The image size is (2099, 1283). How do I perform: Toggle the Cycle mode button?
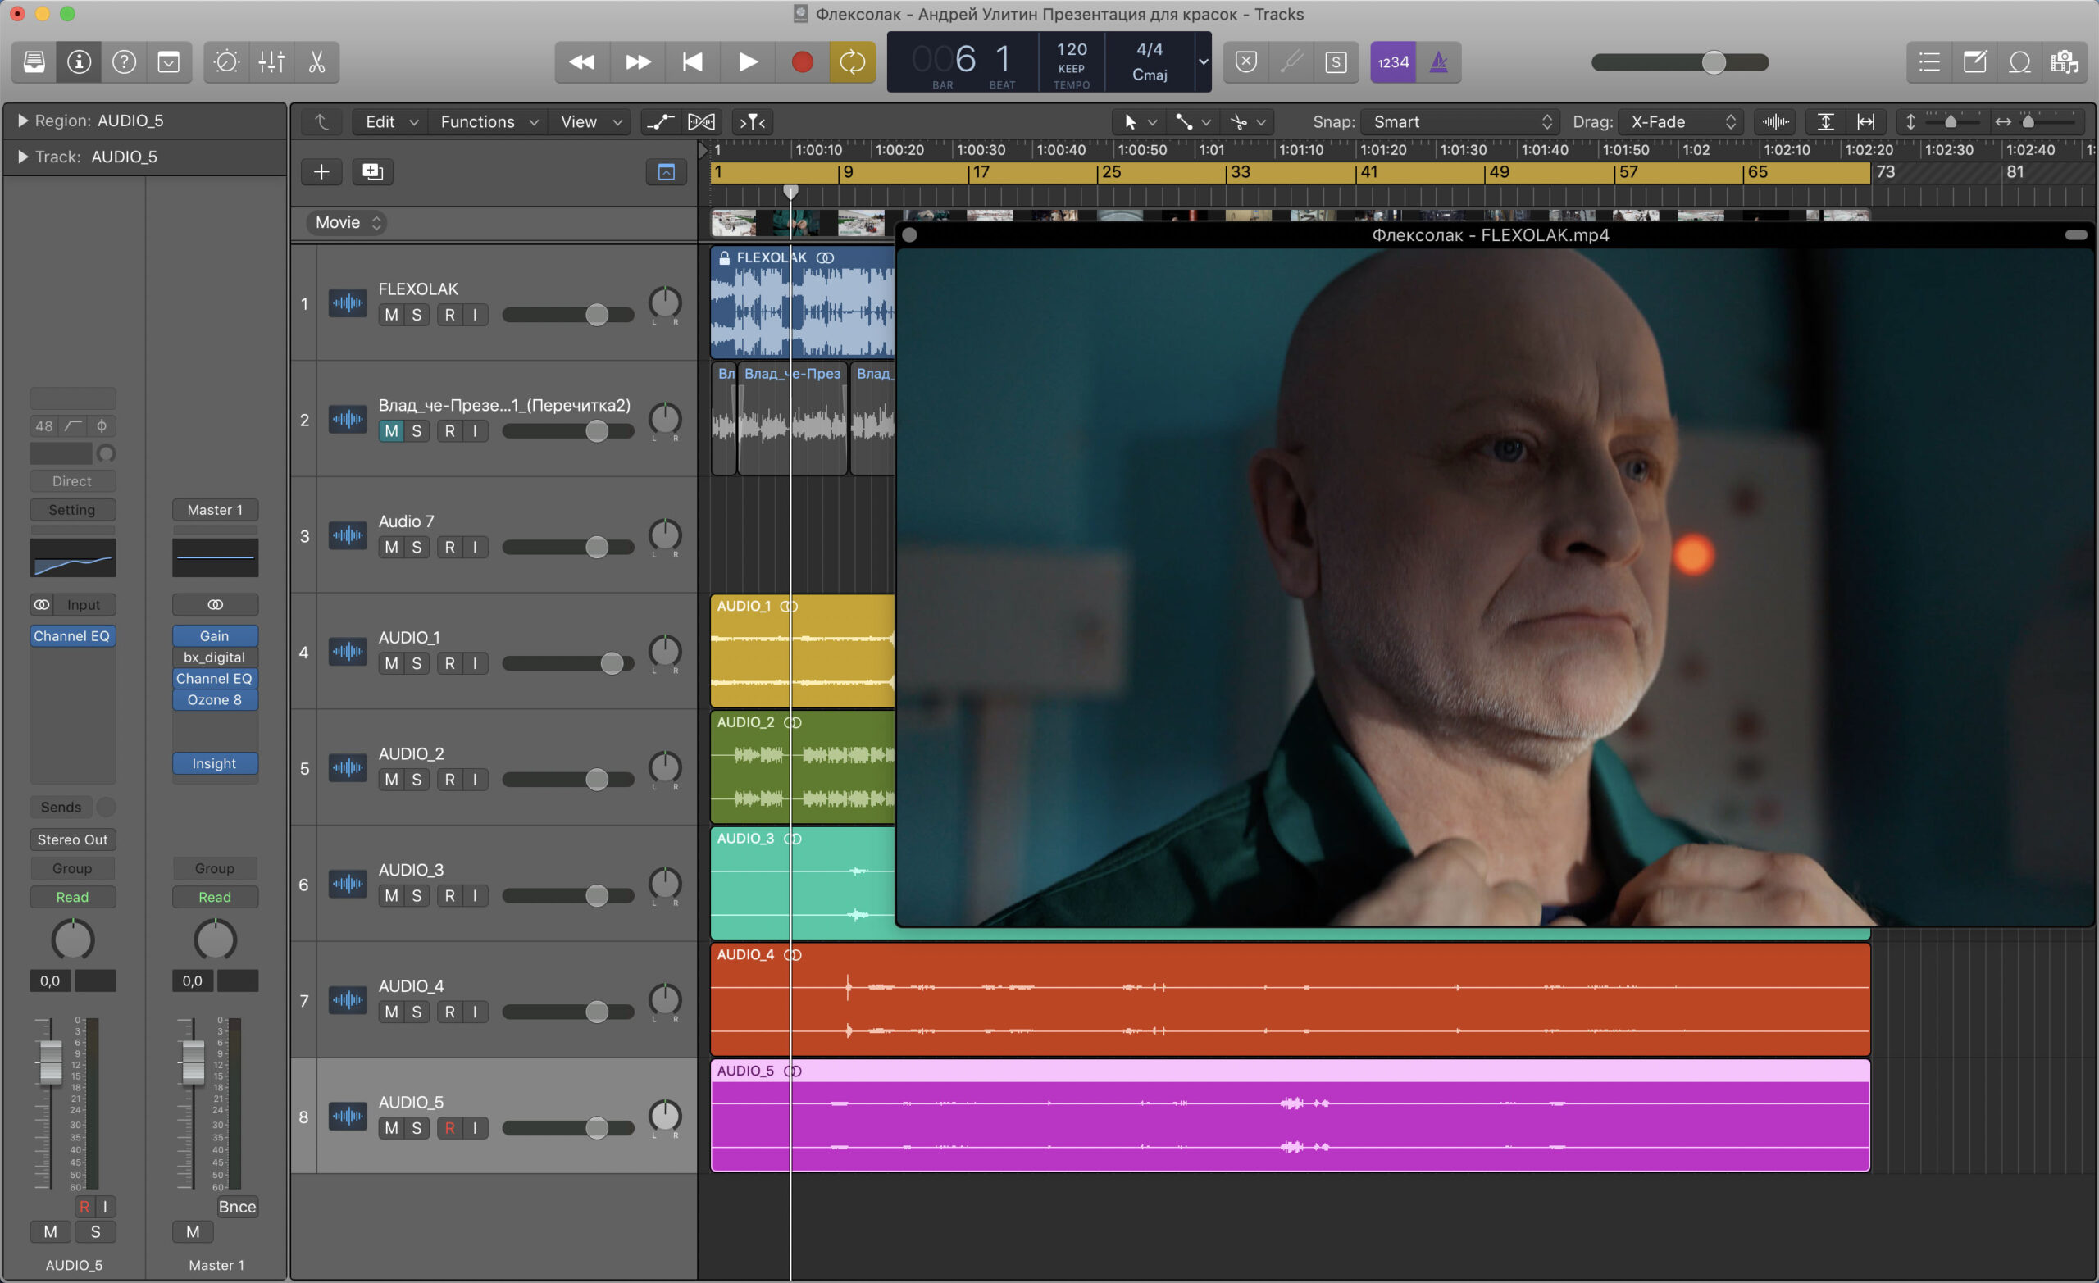(x=852, y=62)
